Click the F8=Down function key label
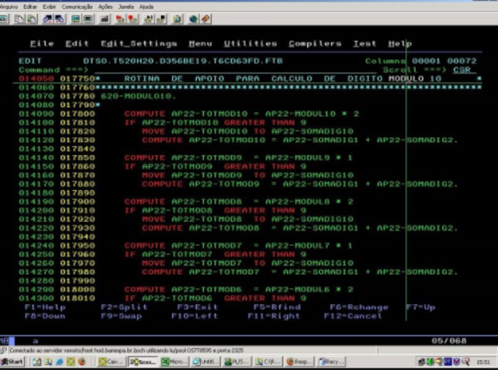Image resolution: width=498 pixels, height=370 pixels. (x=45, y=316)
